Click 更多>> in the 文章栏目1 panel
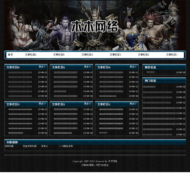The image size is (190, 175). coord(133,104)
